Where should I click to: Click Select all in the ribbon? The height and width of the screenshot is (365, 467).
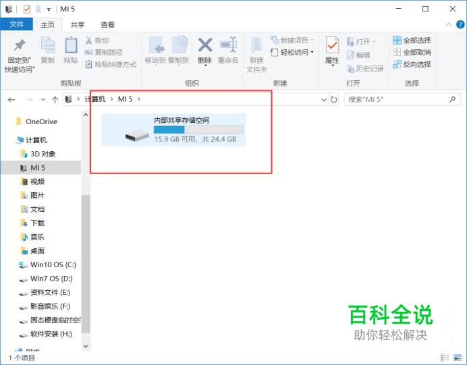click(412, 40)
